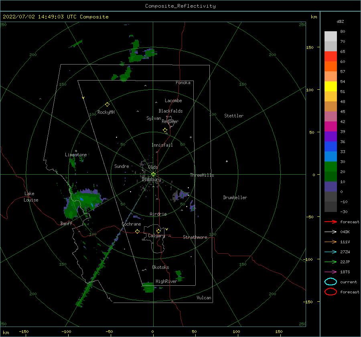Select the Lacombe label
The image size is (361, 337).
[173, 101]
